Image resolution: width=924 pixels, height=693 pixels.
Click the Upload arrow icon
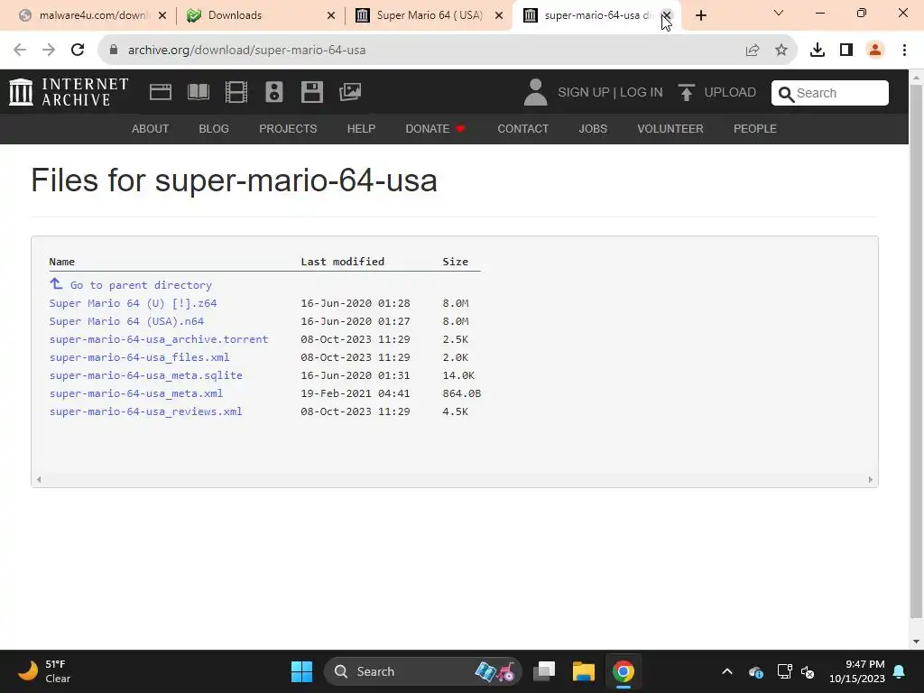[687, 93]
